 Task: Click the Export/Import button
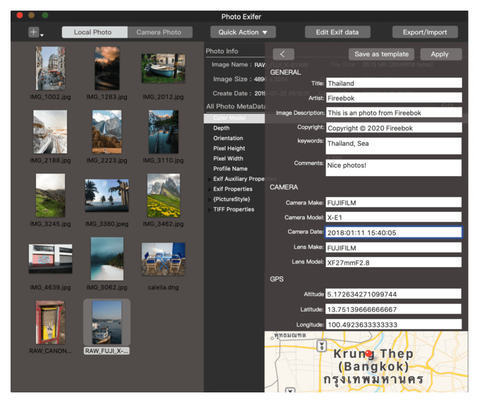pos(425,32)
